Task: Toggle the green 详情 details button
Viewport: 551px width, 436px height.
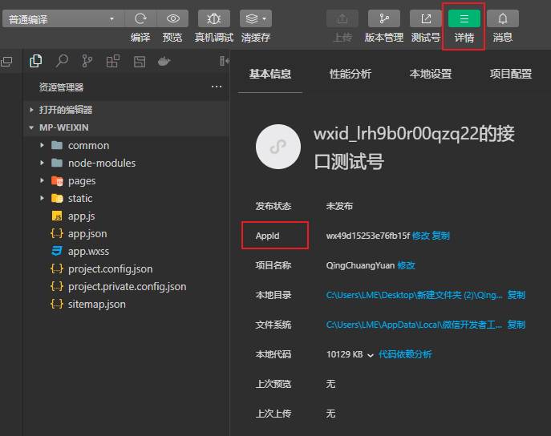Action: pos(464,18)
